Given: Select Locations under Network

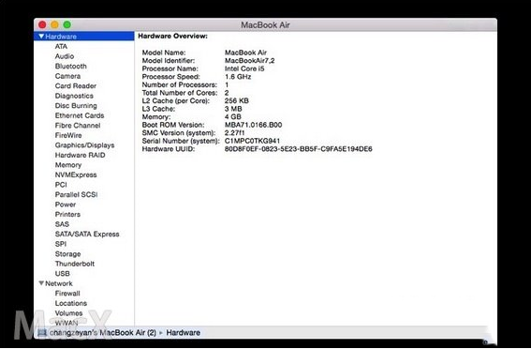Looking at the screenshot, I should point(71,303).
